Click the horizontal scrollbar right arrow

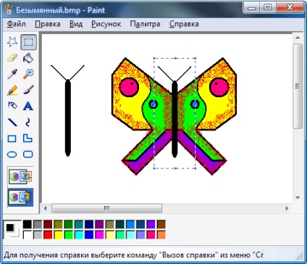coord(287,208)
